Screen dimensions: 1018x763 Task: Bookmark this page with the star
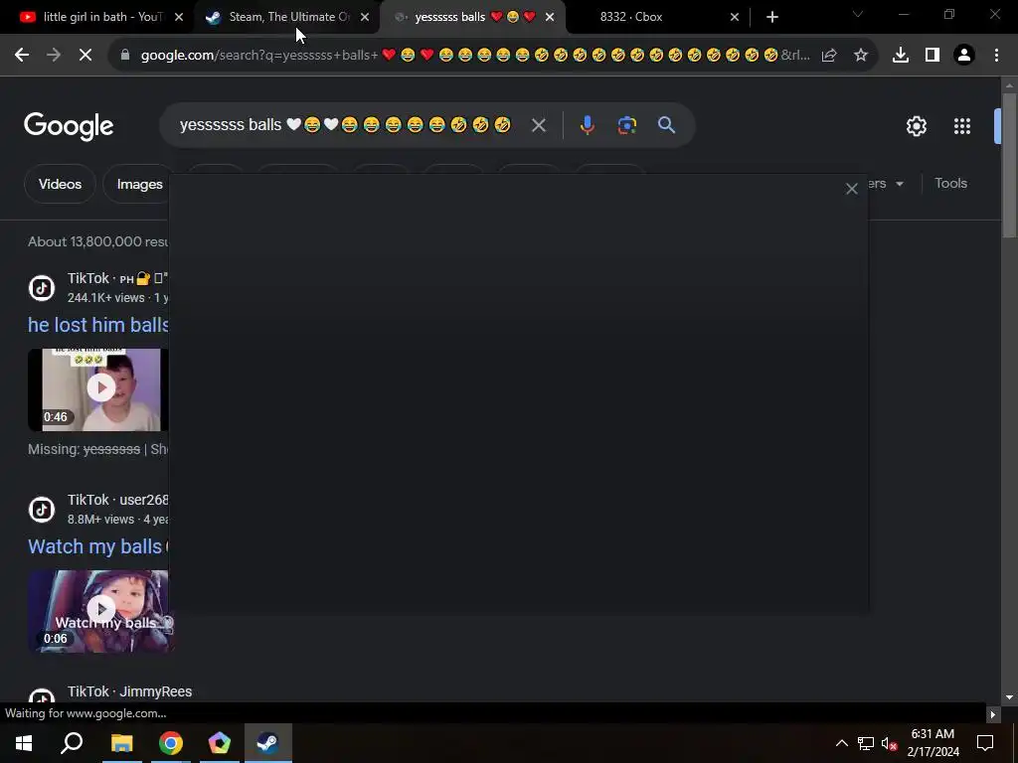point(861,56)
